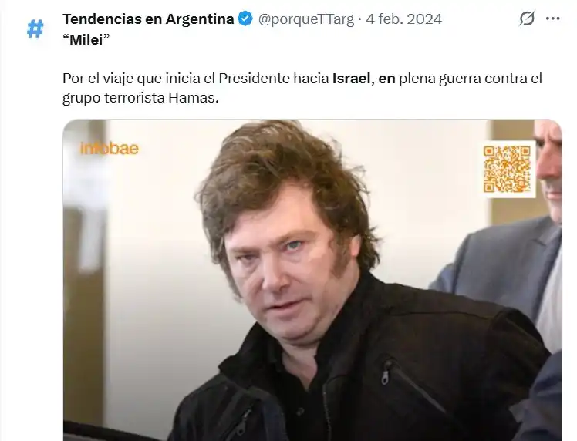Click the phrase grupo terrorista

click(x=113, y=98)
